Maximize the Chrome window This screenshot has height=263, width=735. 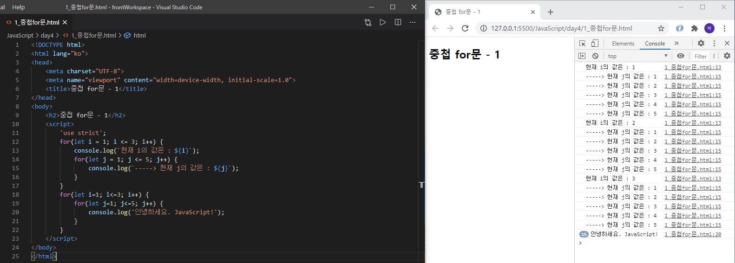click(x=702, y=7)
